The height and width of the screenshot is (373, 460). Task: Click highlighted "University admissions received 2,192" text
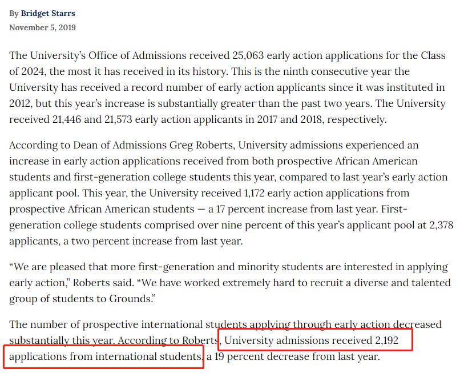(x=311, y=340)
